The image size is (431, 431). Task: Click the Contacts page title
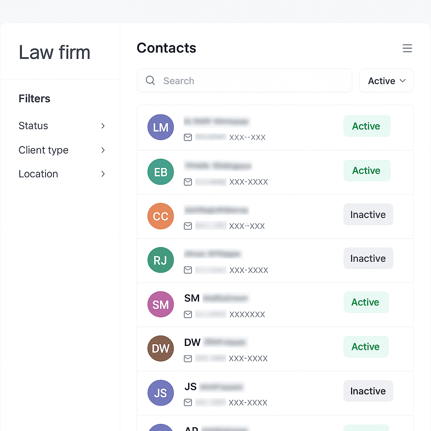coord(166,48)
